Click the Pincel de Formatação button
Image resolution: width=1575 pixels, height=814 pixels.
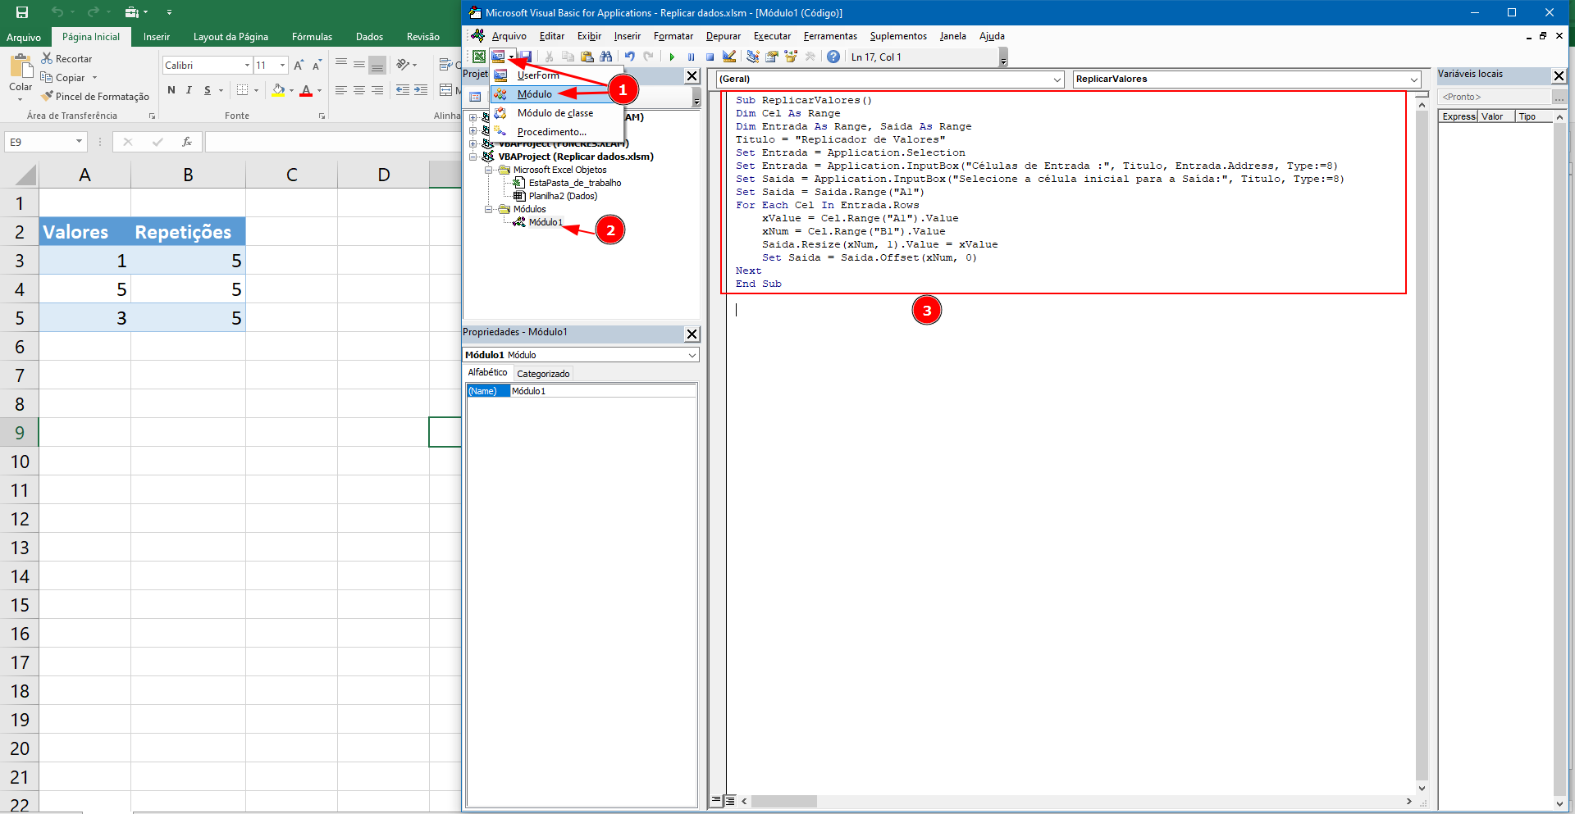96,97
